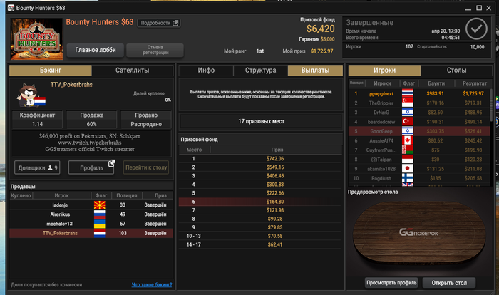
Task: Click the Singapore flag beside TheCrippler
Action: [408, 103]
